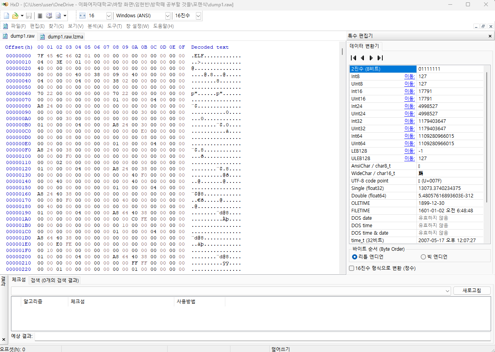Open the 분석(A) menu
Image resolution: width=495 pixels, height=352 pixels.
(x=95, y=26)
